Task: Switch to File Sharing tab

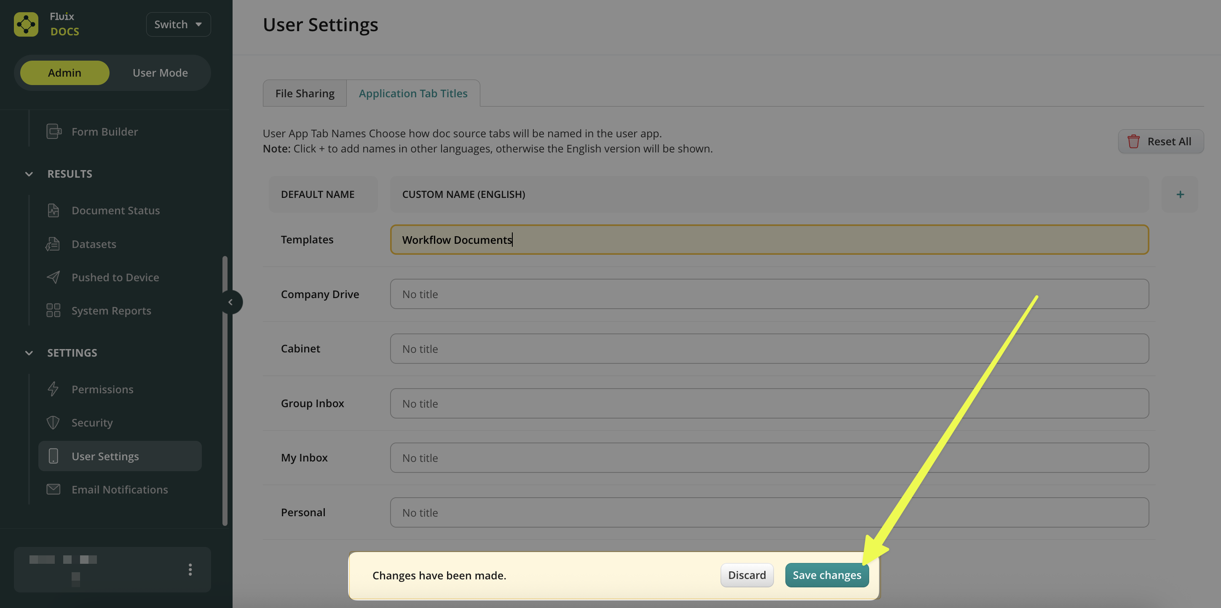Action: 304,93
